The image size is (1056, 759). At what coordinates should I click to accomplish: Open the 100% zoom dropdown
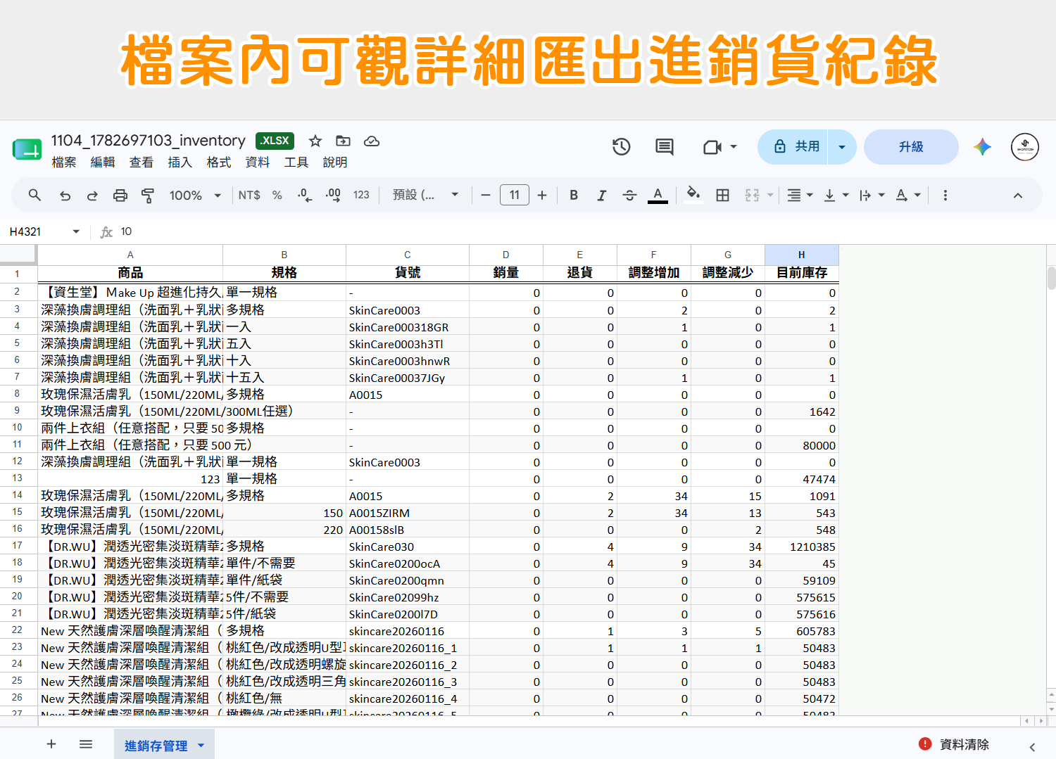pyautogui.click(x=195, y=195)
